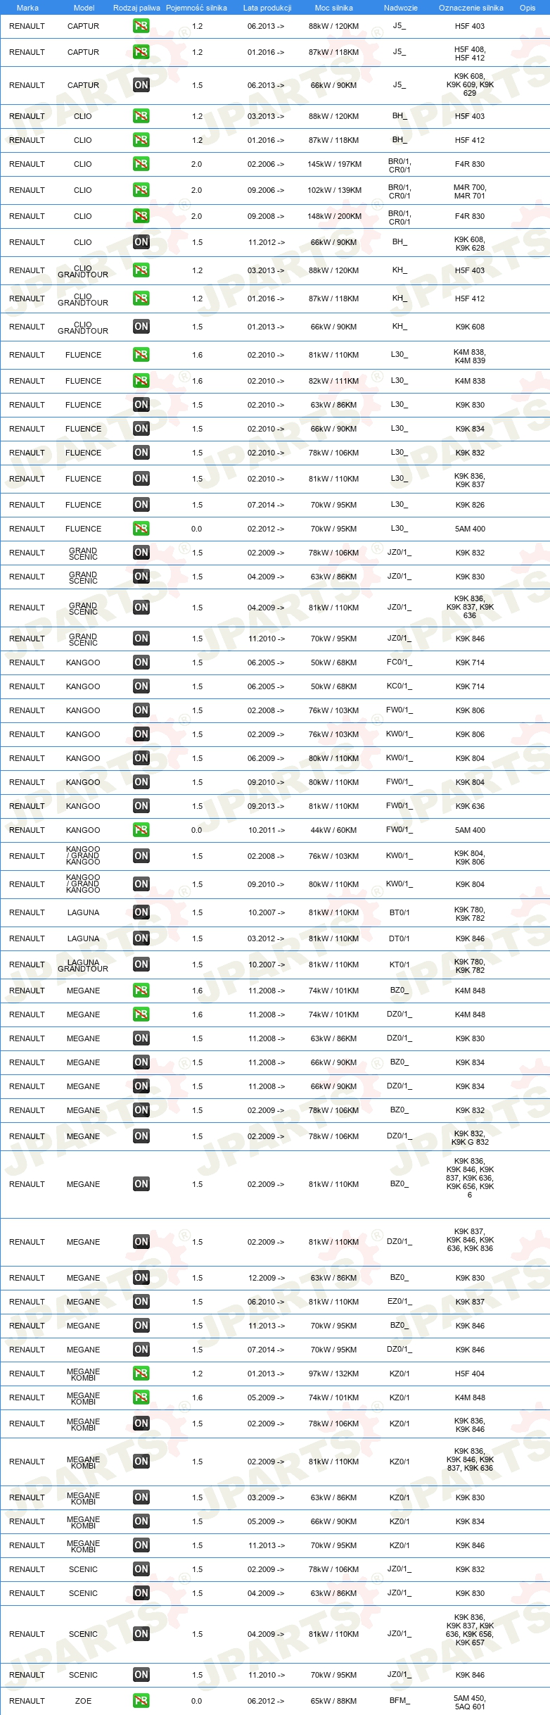Click the petrol icon in the CLIO 145kW / 197KM row
550x1715 pixels.
[141, 164]
